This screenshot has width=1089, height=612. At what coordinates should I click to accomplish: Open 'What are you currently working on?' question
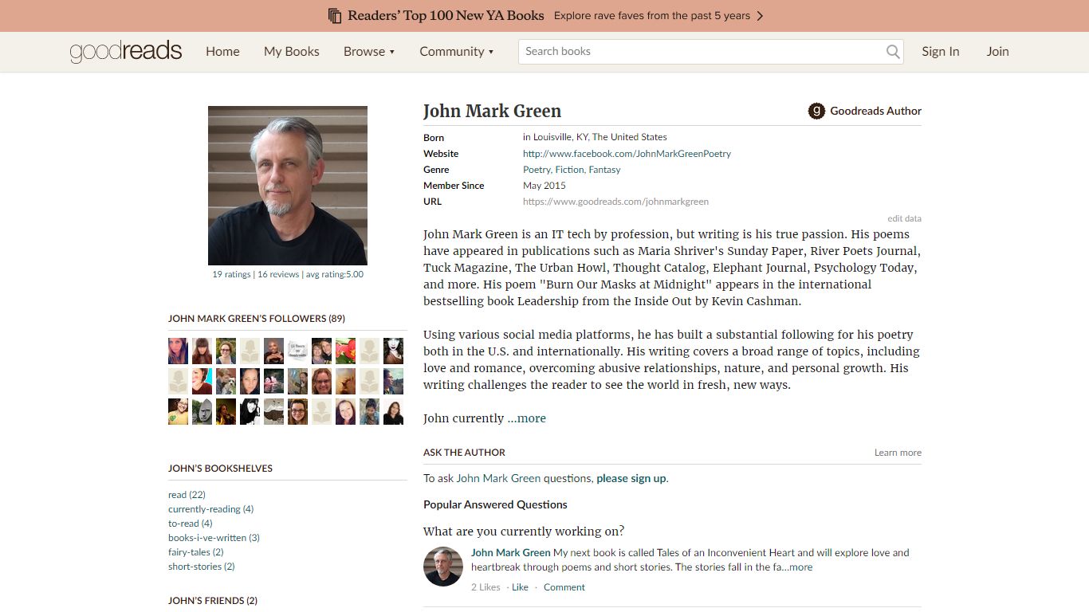pyautogui.click(x=524, y=532)
